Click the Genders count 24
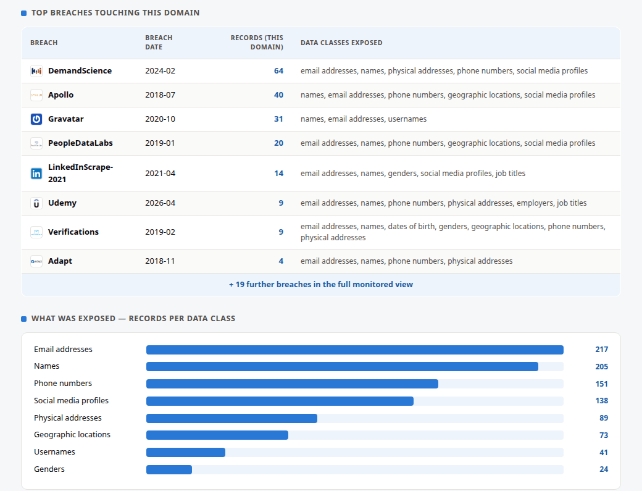642x491 pixels. point(604,469)
